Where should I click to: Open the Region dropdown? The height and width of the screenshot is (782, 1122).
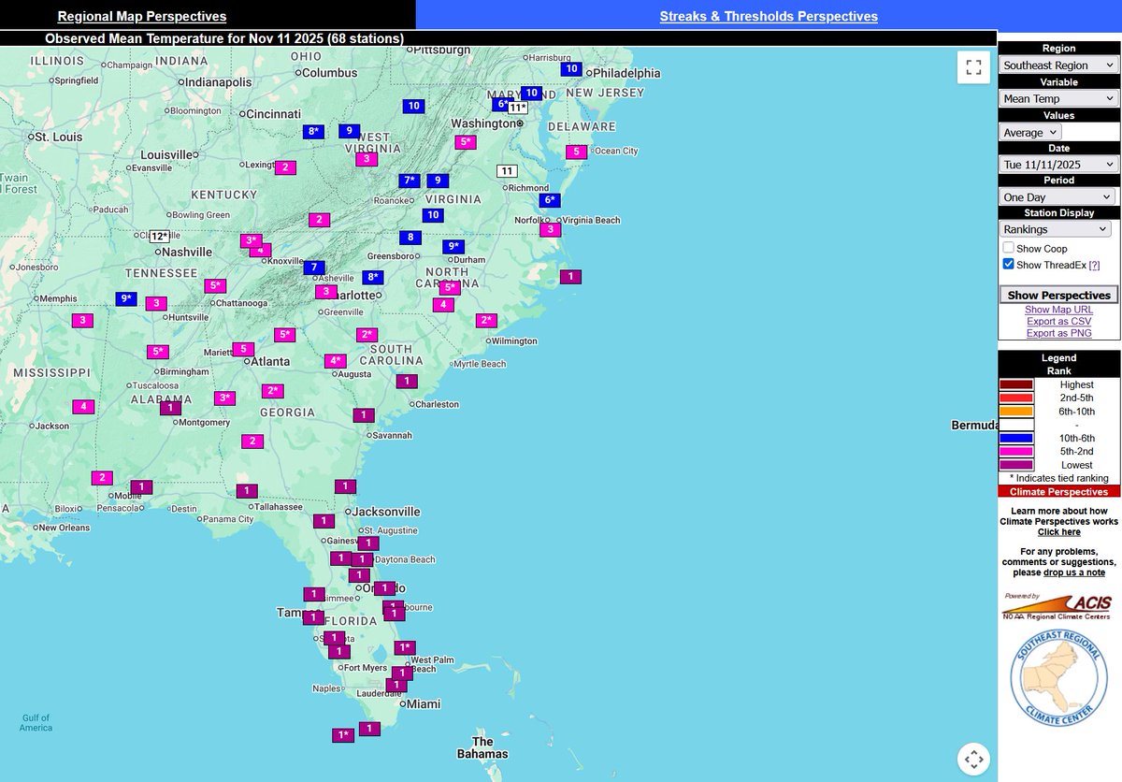point(1057,65)
